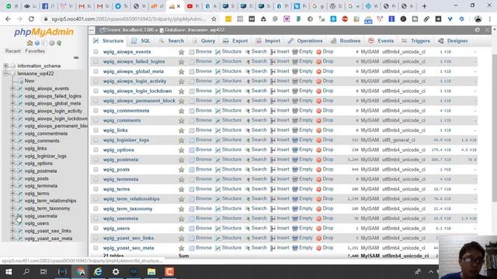Favorite the wpig_posts table star
497x279 pixels.
[x=181, y=170]
